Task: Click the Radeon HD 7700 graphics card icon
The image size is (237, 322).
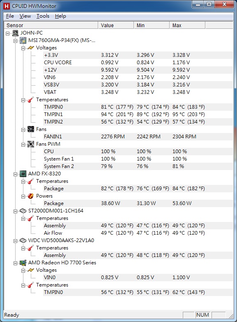Action: tap(23, 263)
